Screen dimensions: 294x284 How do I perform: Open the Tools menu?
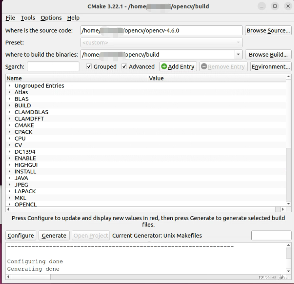28,18
